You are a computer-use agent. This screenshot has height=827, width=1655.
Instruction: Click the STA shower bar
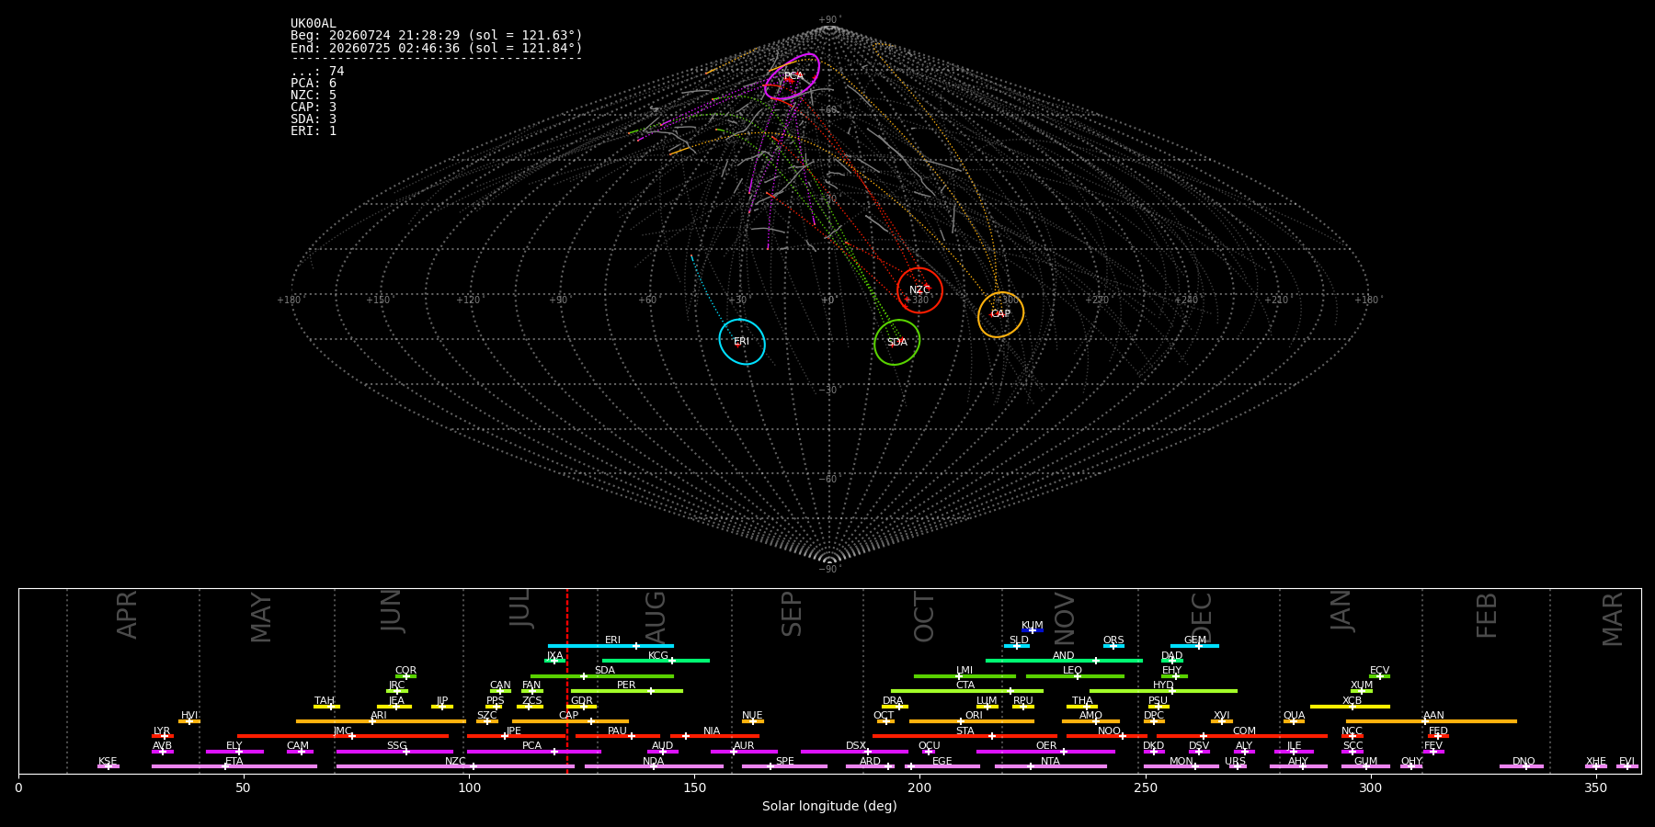964,736
